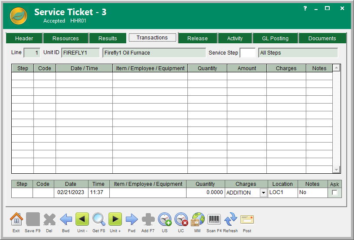Click the grid scrollbar down arrow

pos(336,169)
